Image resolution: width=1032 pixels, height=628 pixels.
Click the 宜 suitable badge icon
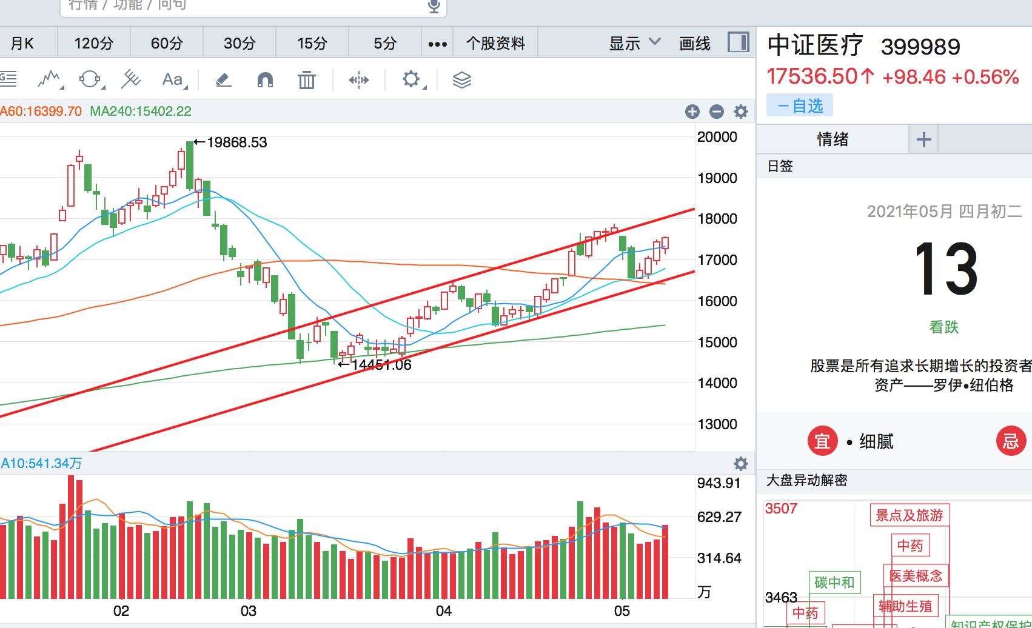(822, 441)
